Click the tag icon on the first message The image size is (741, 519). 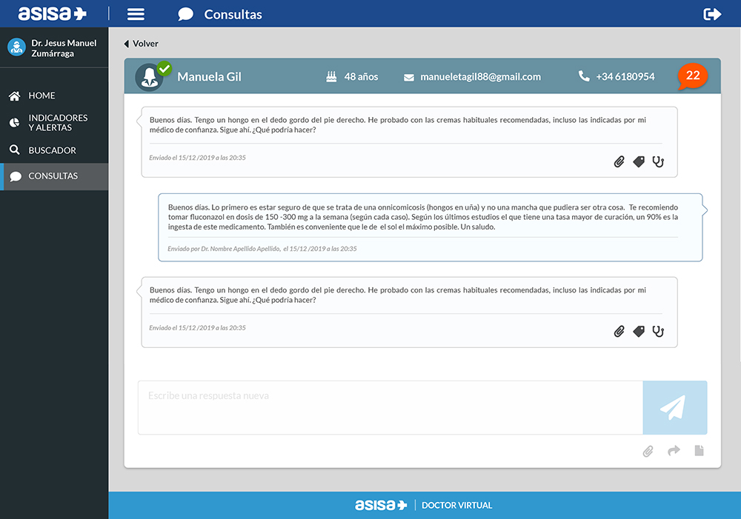click(639, 161)
